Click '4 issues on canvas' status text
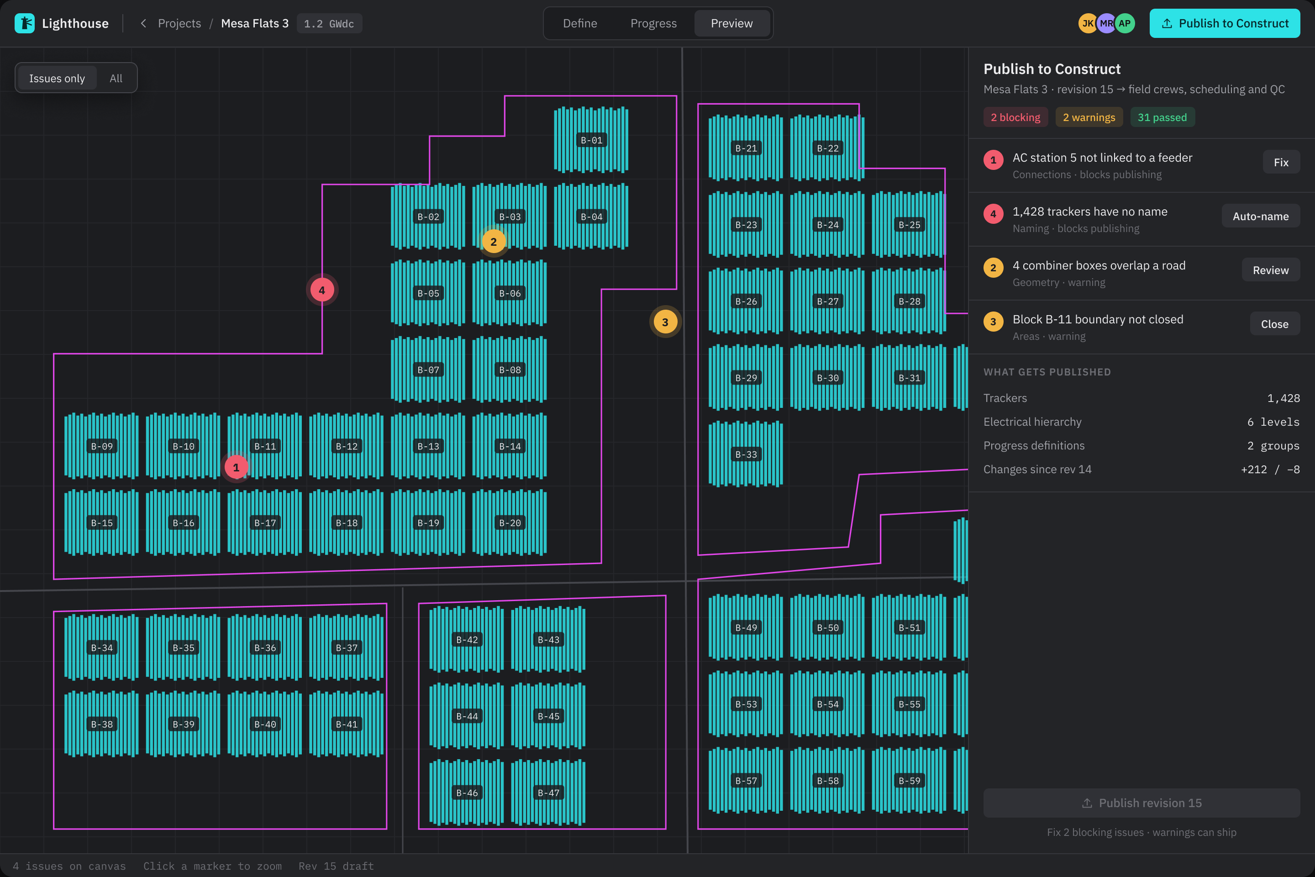 [x=69, y=866]
